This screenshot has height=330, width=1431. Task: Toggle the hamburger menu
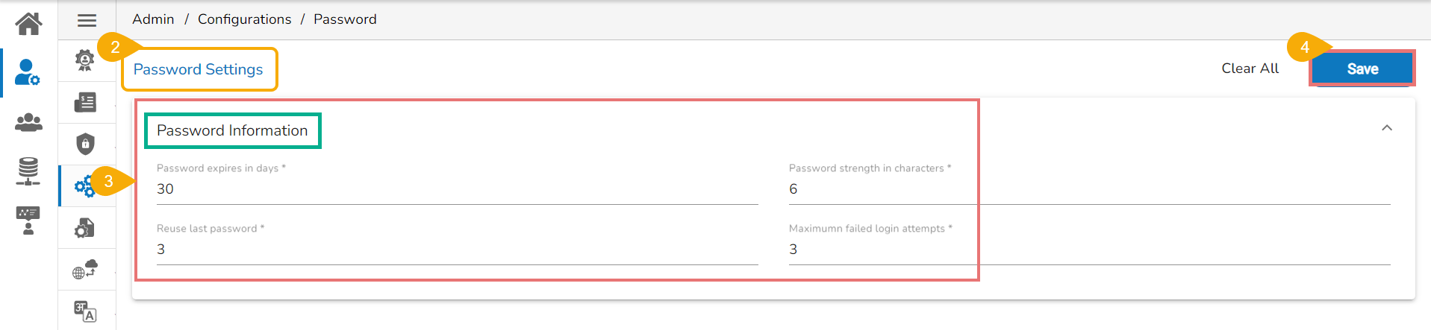[87, 20]
